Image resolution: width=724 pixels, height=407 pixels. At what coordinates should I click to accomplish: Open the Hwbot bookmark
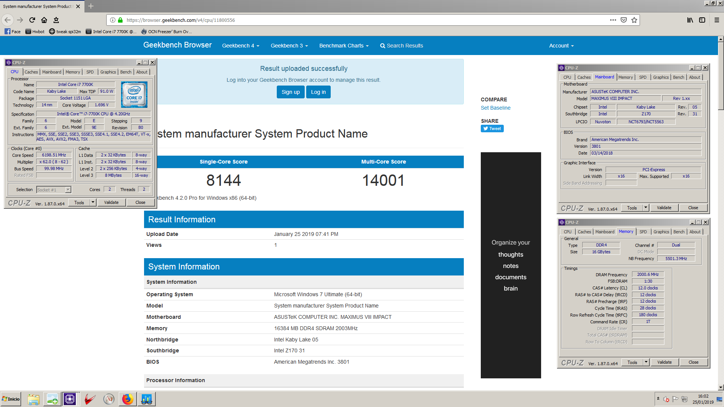click(x=35, y=32)
